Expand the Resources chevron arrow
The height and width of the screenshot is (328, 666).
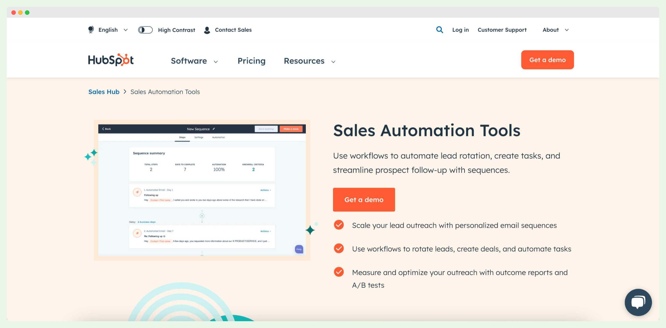(333, 62)
